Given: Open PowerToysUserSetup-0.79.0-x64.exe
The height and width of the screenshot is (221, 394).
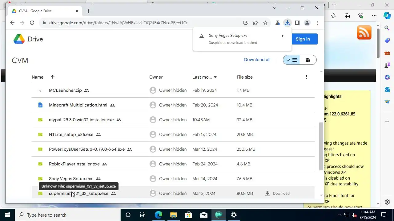Looking at the screenshot, I should coord(87,149).
